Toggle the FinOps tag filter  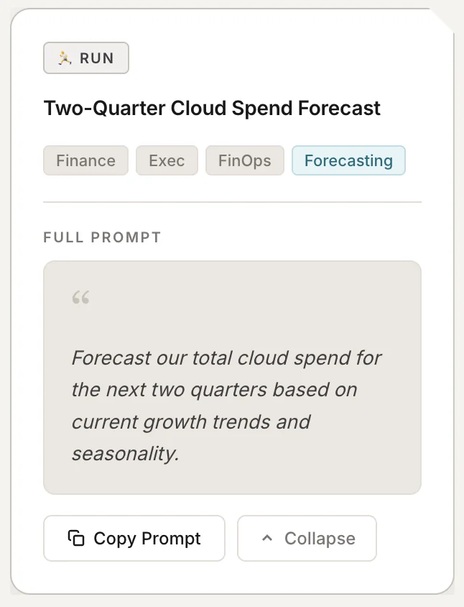[244, 160]
